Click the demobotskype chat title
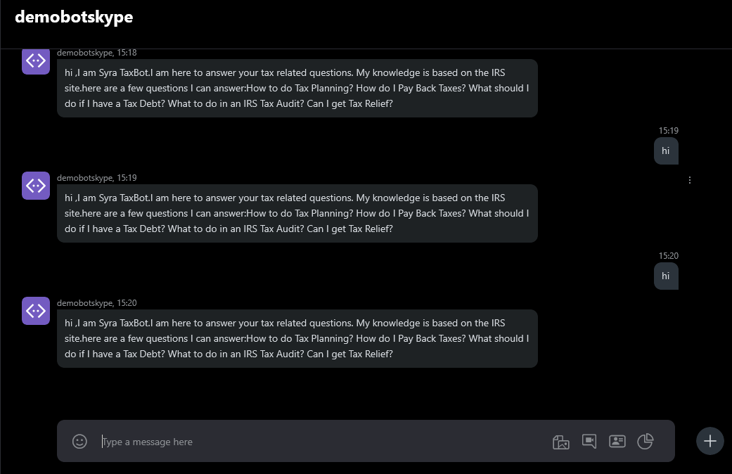This screenshot has height=474, width=732. pos(74,18)
